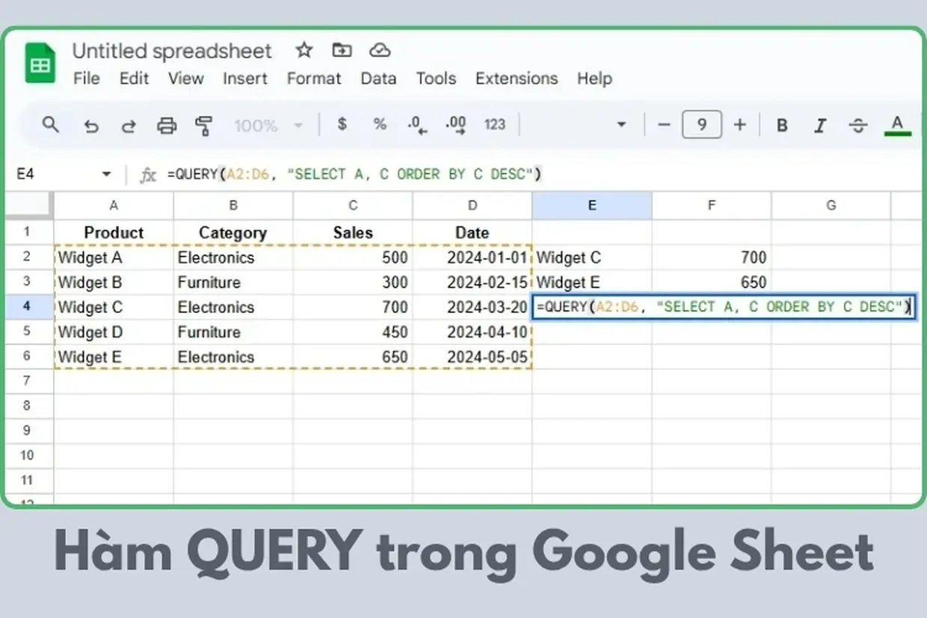Increase font size with plus button
This screenshot has width=927, height=618.
tap(740, 125)
